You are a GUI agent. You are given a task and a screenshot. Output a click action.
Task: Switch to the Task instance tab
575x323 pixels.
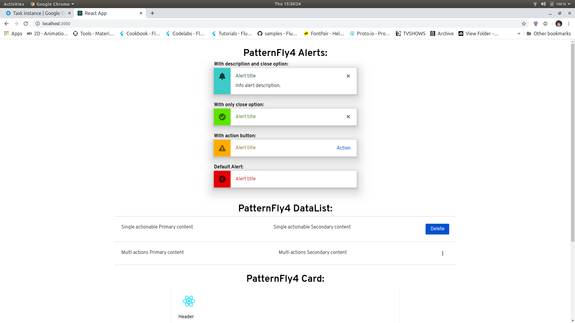(37, 13)
